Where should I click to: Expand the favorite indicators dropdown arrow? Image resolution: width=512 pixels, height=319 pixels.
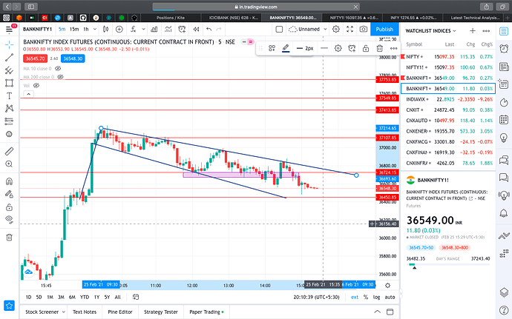pos(143,30)
